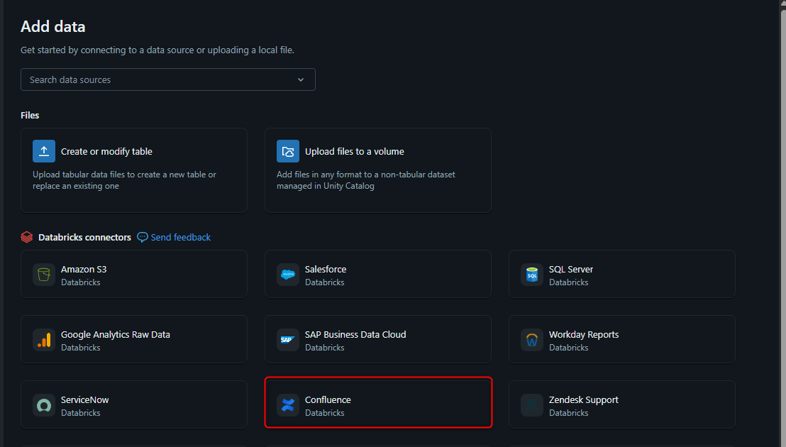Select the Salesforce connector title
The width and height of the screenshot is (786, 447).
(x=326, y=269)
